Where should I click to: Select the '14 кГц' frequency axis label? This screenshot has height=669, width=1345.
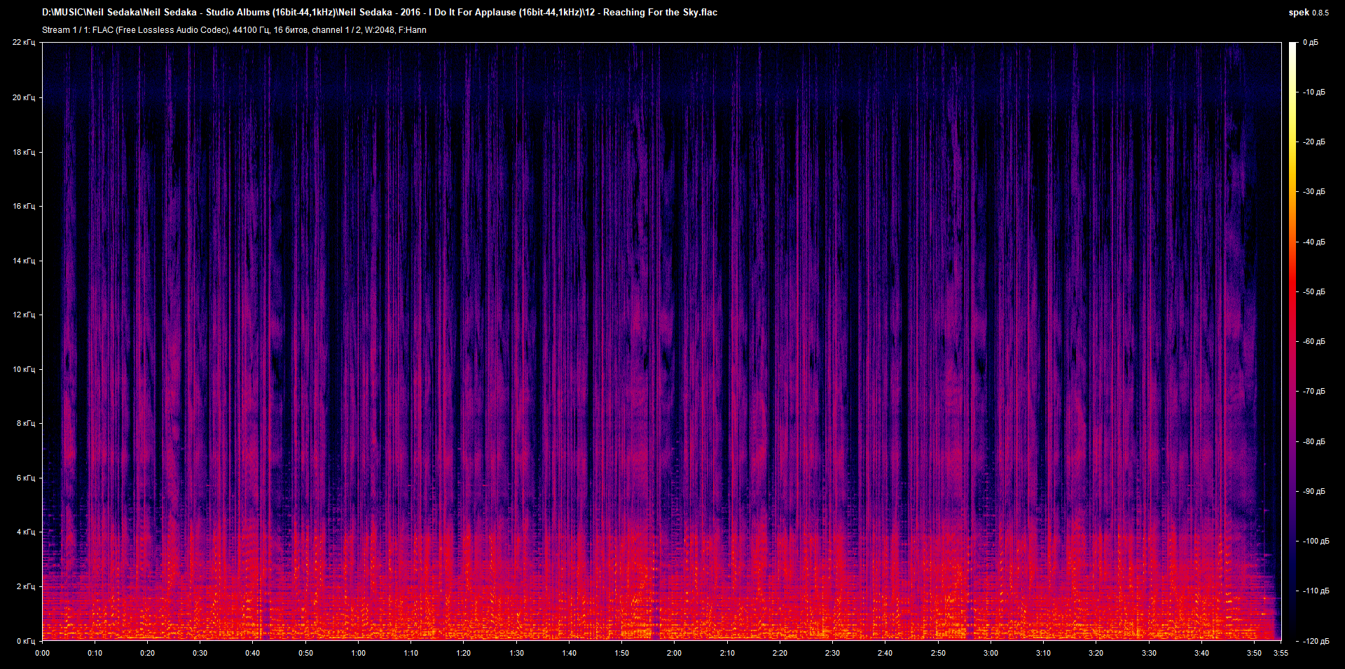pyautogui.click(x=24, y=261)
